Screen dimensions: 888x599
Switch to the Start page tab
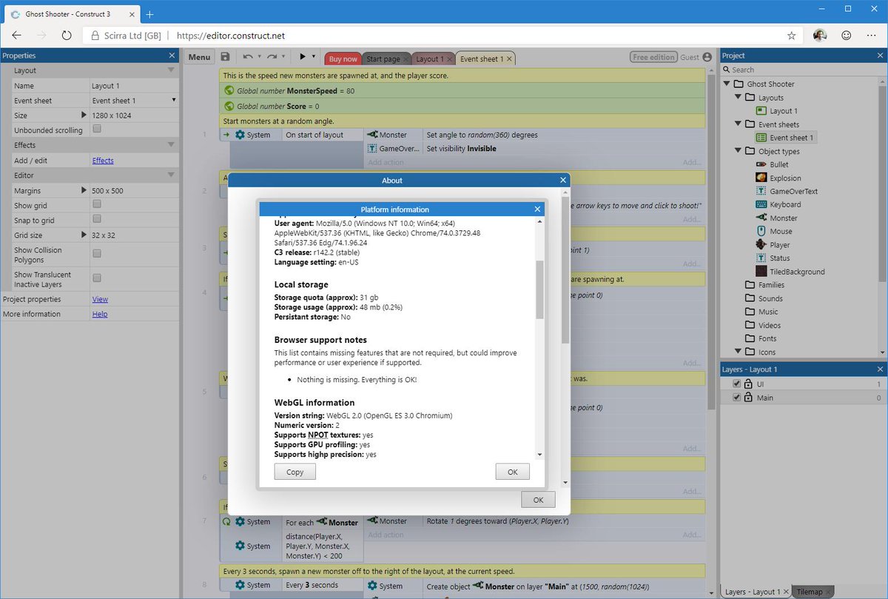386,59
